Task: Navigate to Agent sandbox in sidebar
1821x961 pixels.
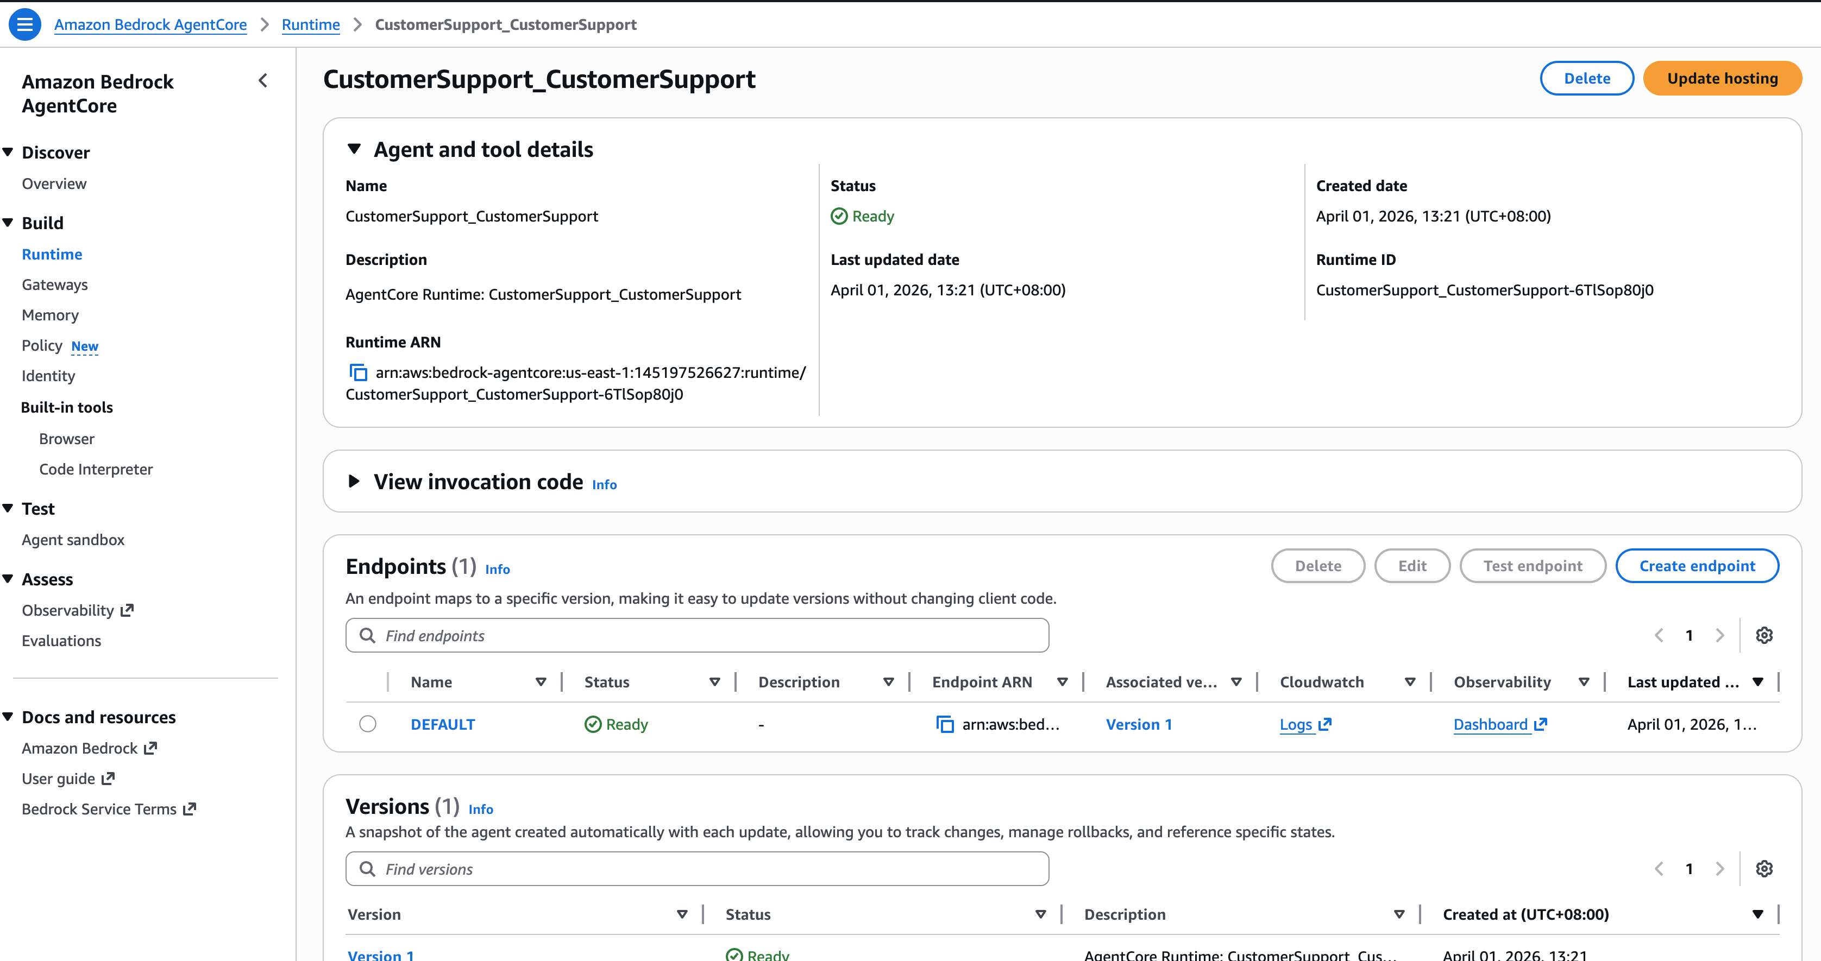Action: coord(73,539)
